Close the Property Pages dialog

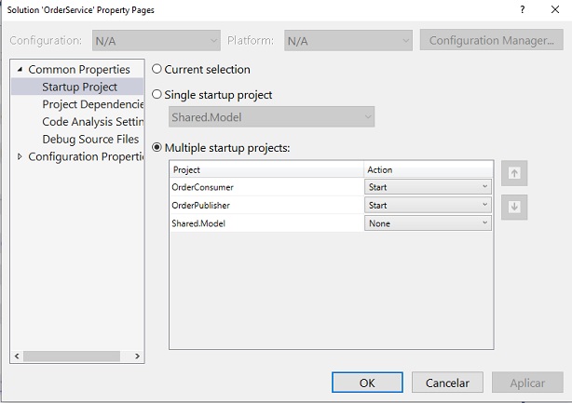555,9
